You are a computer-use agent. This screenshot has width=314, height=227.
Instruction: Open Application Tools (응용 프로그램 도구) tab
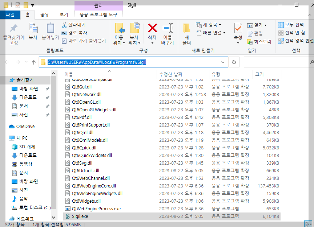point(98,15)
